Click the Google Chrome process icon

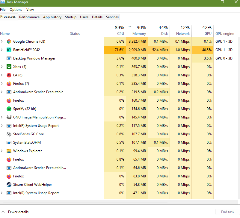coord(9,41)
